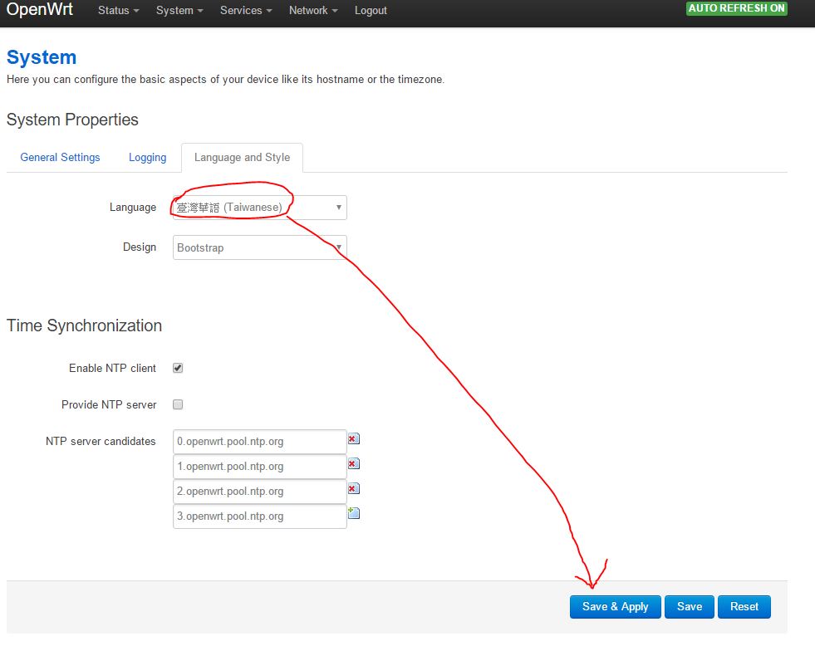The height and width of the screenshot is (646, 815).
Task: Check the Provide NTP server checkbox
Action: coord(178,404)
